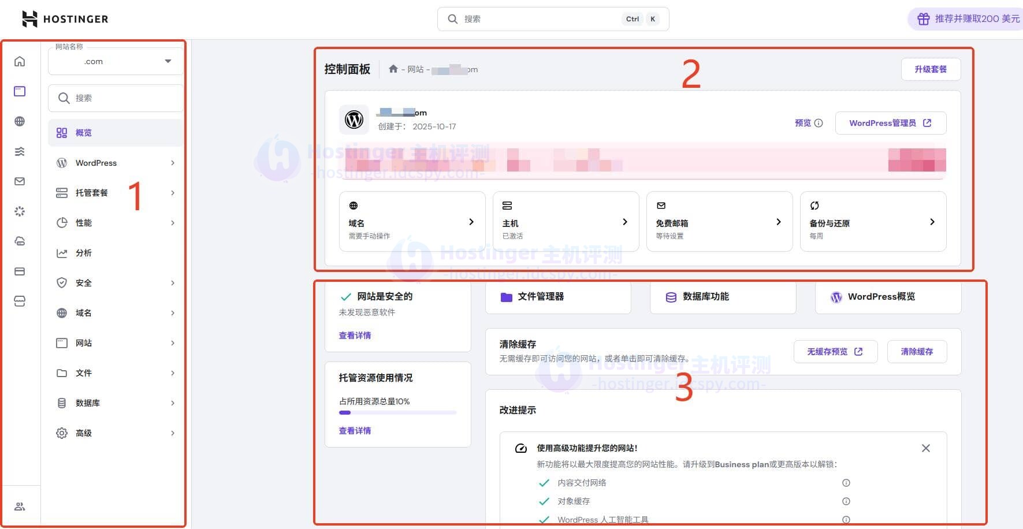Open 分析 in the sidebar menu

[116, 253]
